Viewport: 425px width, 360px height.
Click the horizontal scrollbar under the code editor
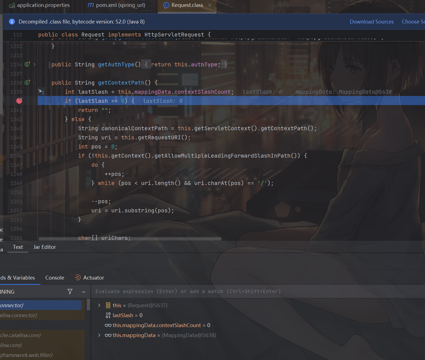[130, 239]
